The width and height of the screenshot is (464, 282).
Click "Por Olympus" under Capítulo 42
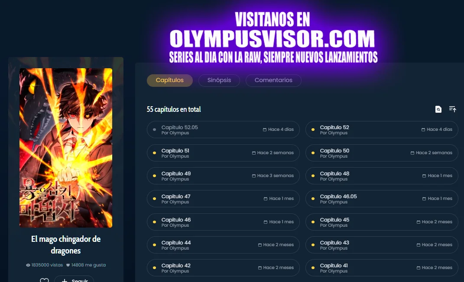175,271
